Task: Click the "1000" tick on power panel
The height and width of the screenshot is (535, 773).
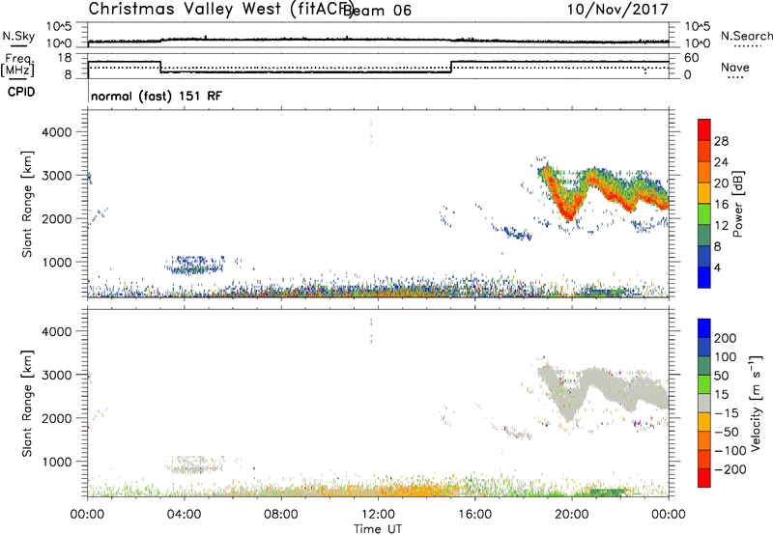Action: (57, 262)
